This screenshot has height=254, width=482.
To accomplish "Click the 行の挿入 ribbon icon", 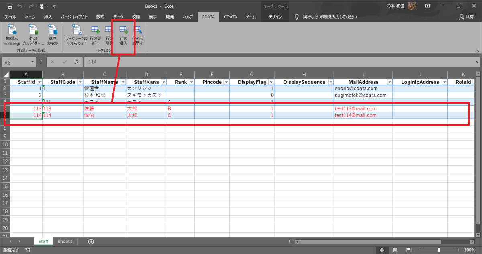I will (123, 35).
